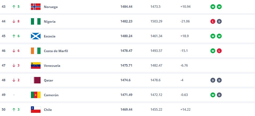
Task: Click Qatar's first D result badge
Action: (213, 80)
